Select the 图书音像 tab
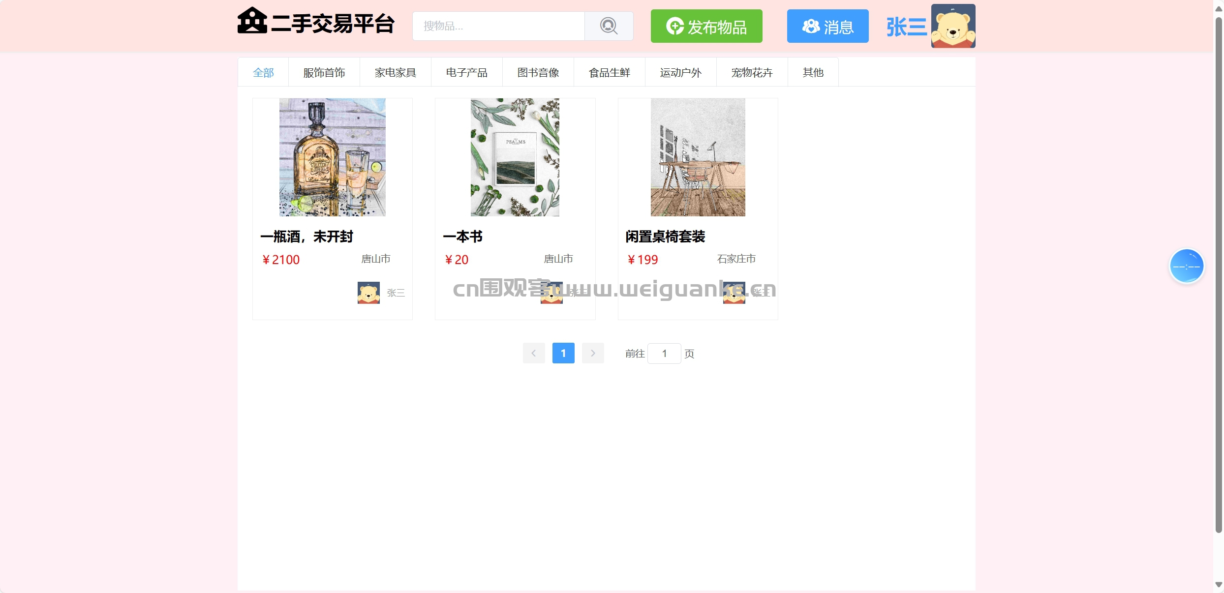1224x593 pixels. (x=538, y=73)
